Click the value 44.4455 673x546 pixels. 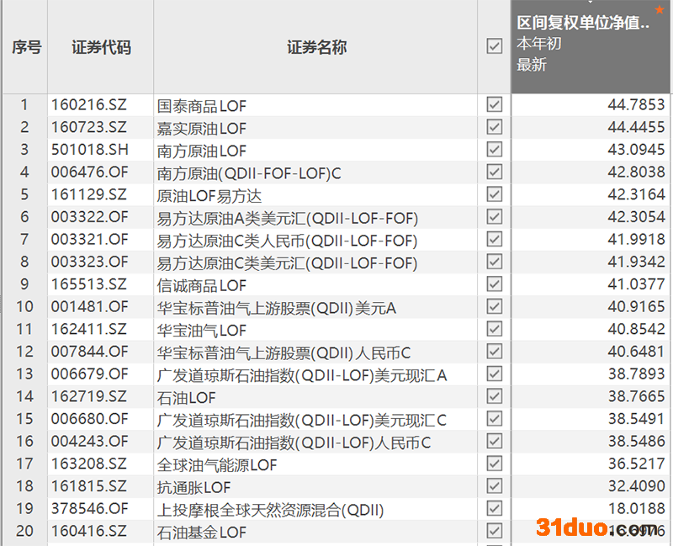tap(636, 127)
